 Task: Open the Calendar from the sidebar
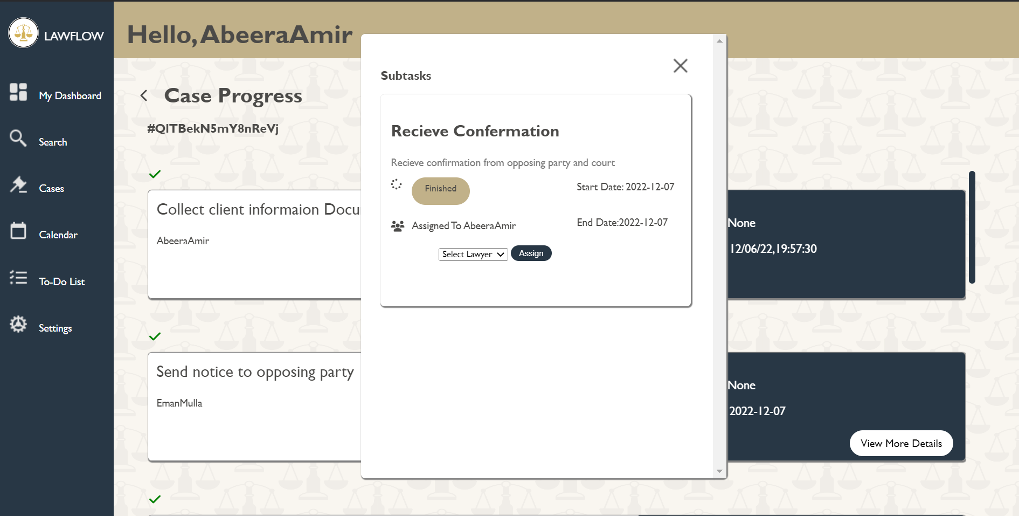58,234
